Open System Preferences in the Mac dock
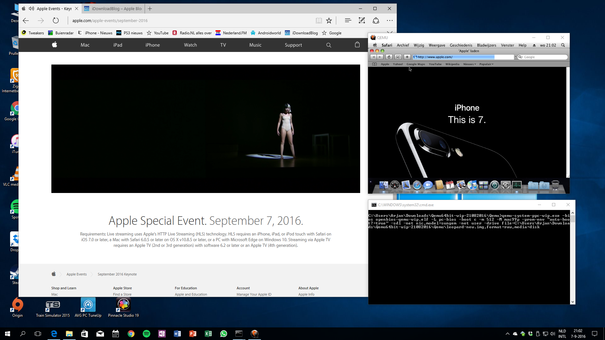This screenshot has width=605, height=340. tap(506, 185)
